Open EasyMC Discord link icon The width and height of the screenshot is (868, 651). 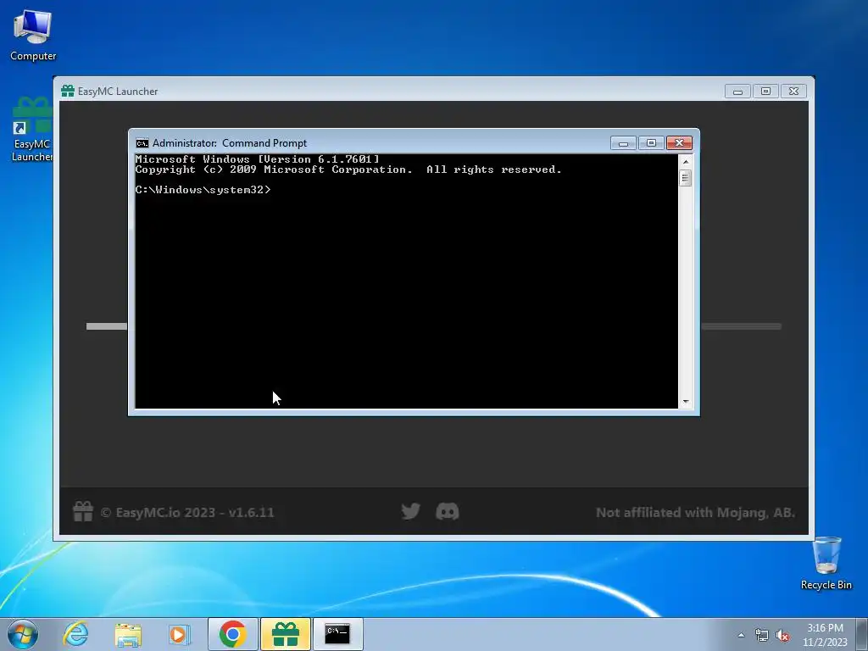pyautogui.click(x=448, y=511)
